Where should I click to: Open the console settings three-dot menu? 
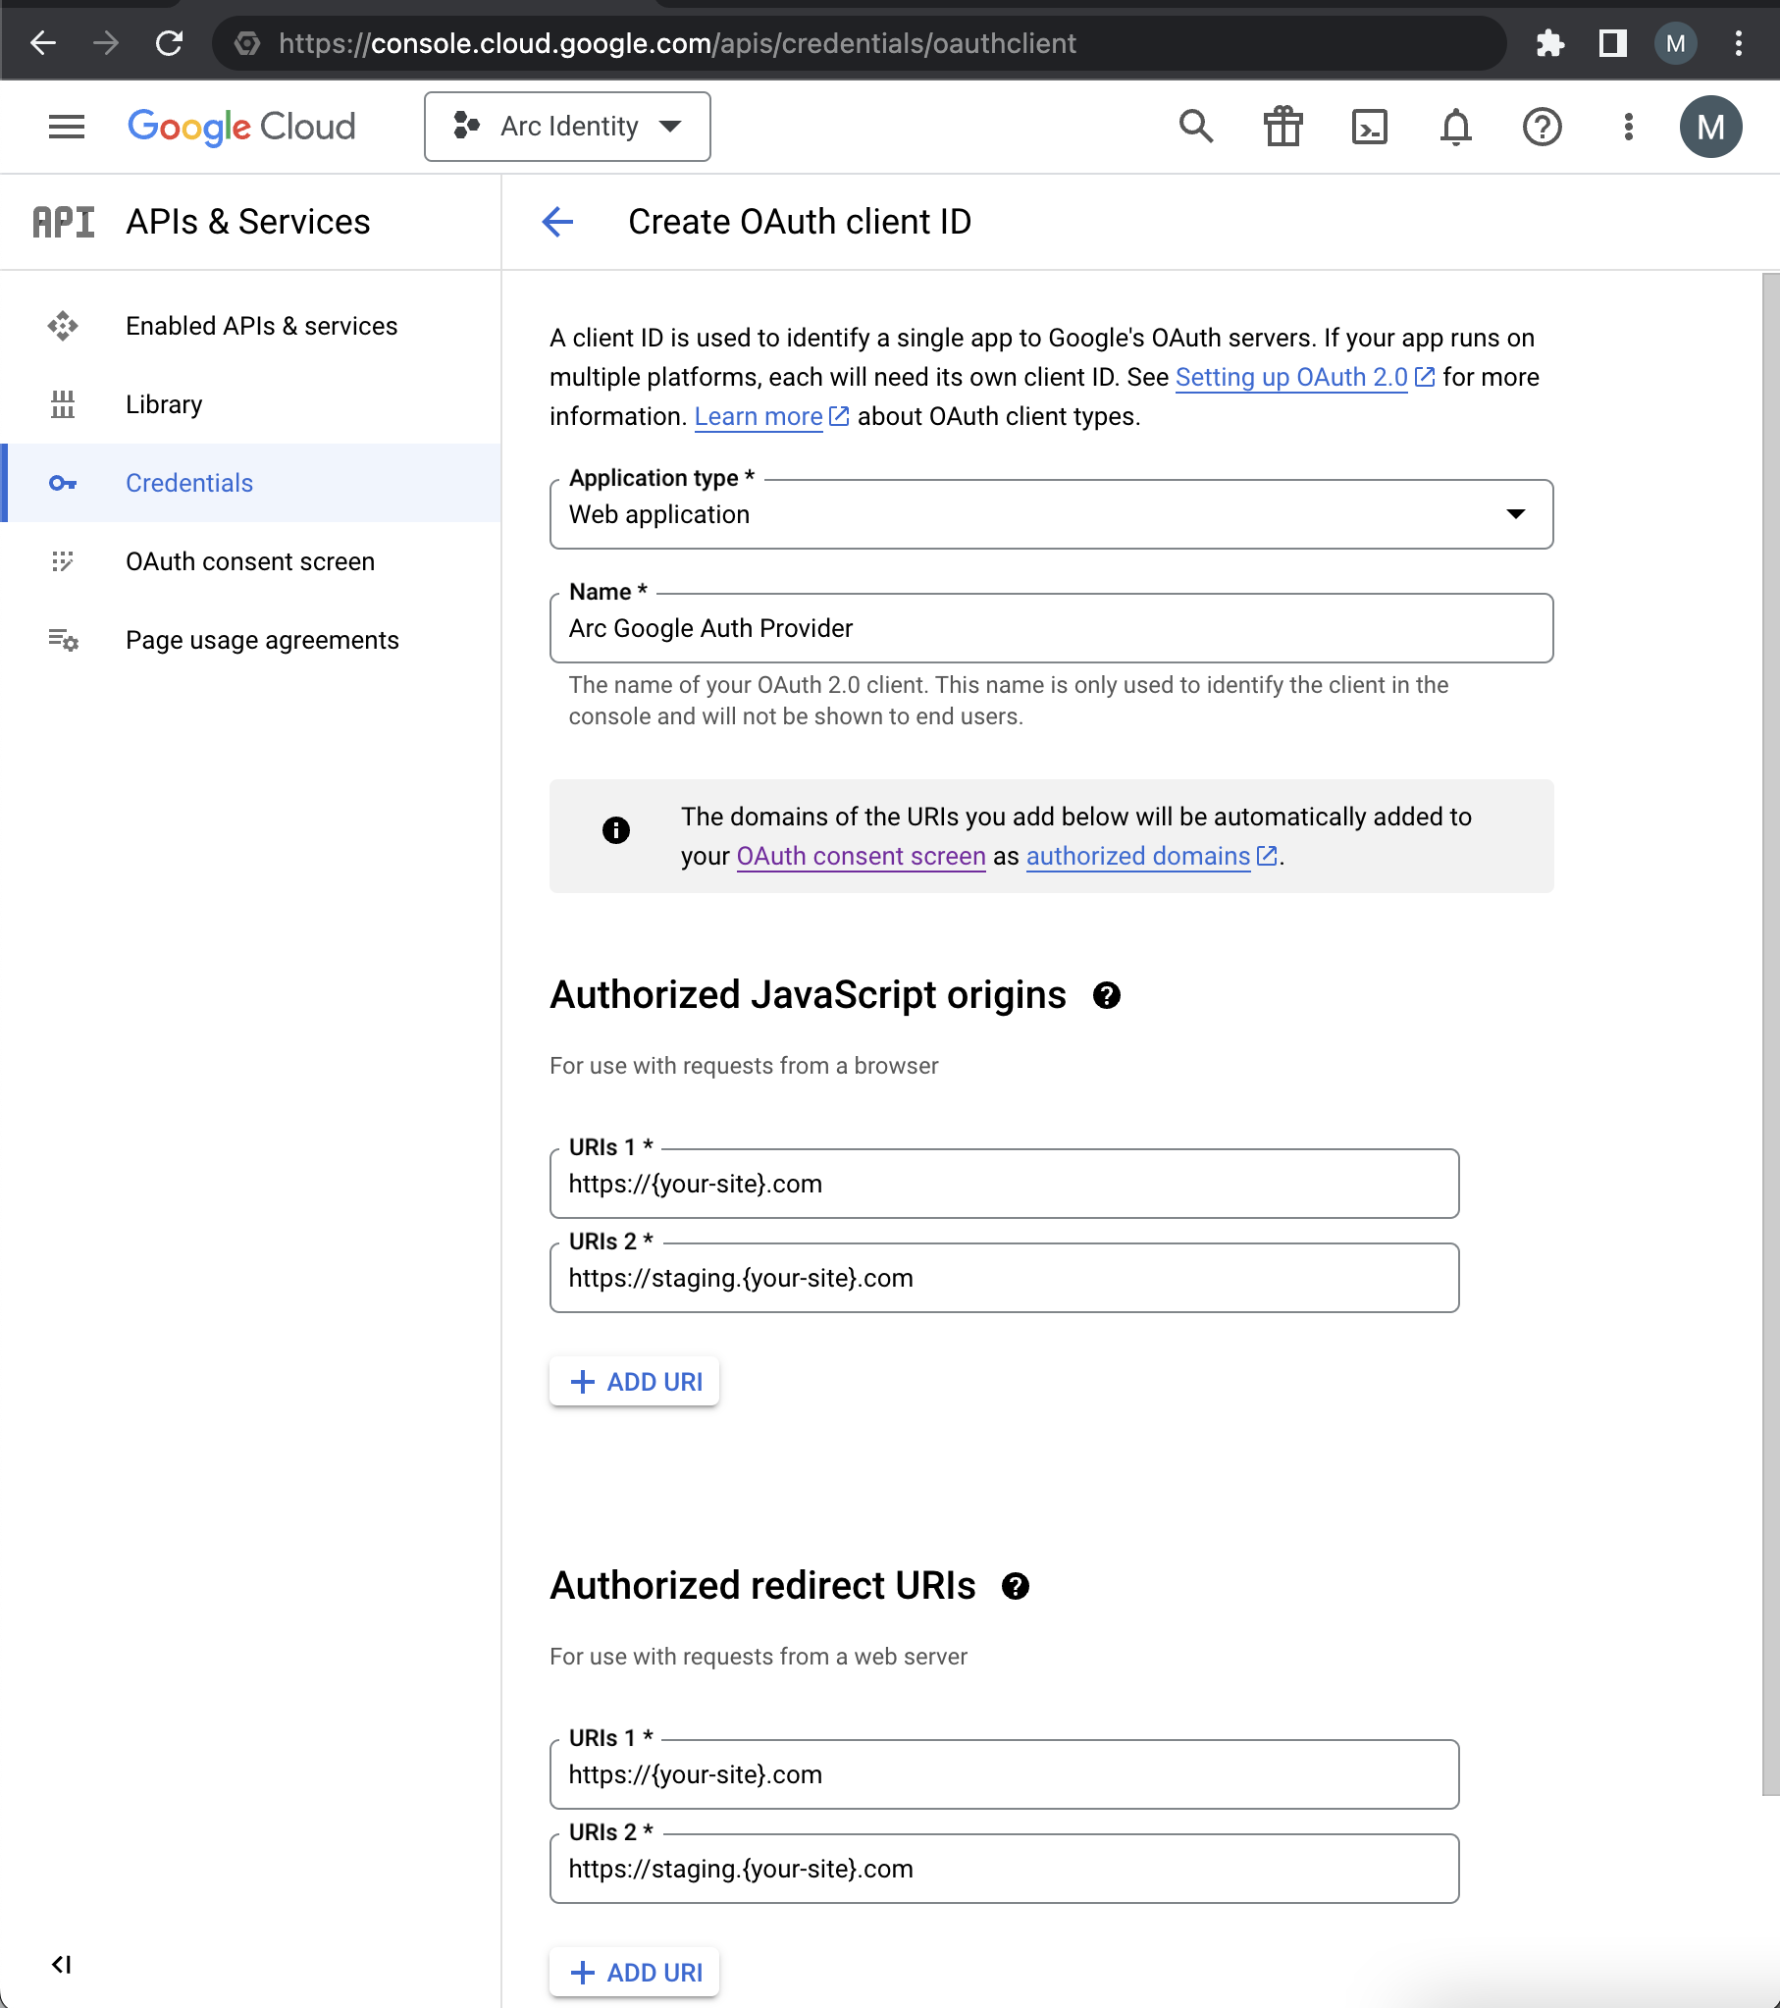click(1629, 127)
